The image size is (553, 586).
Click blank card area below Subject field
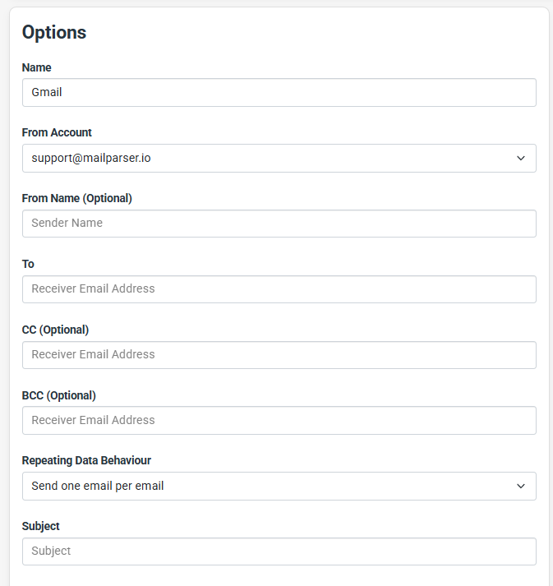(x=279, y=576)
